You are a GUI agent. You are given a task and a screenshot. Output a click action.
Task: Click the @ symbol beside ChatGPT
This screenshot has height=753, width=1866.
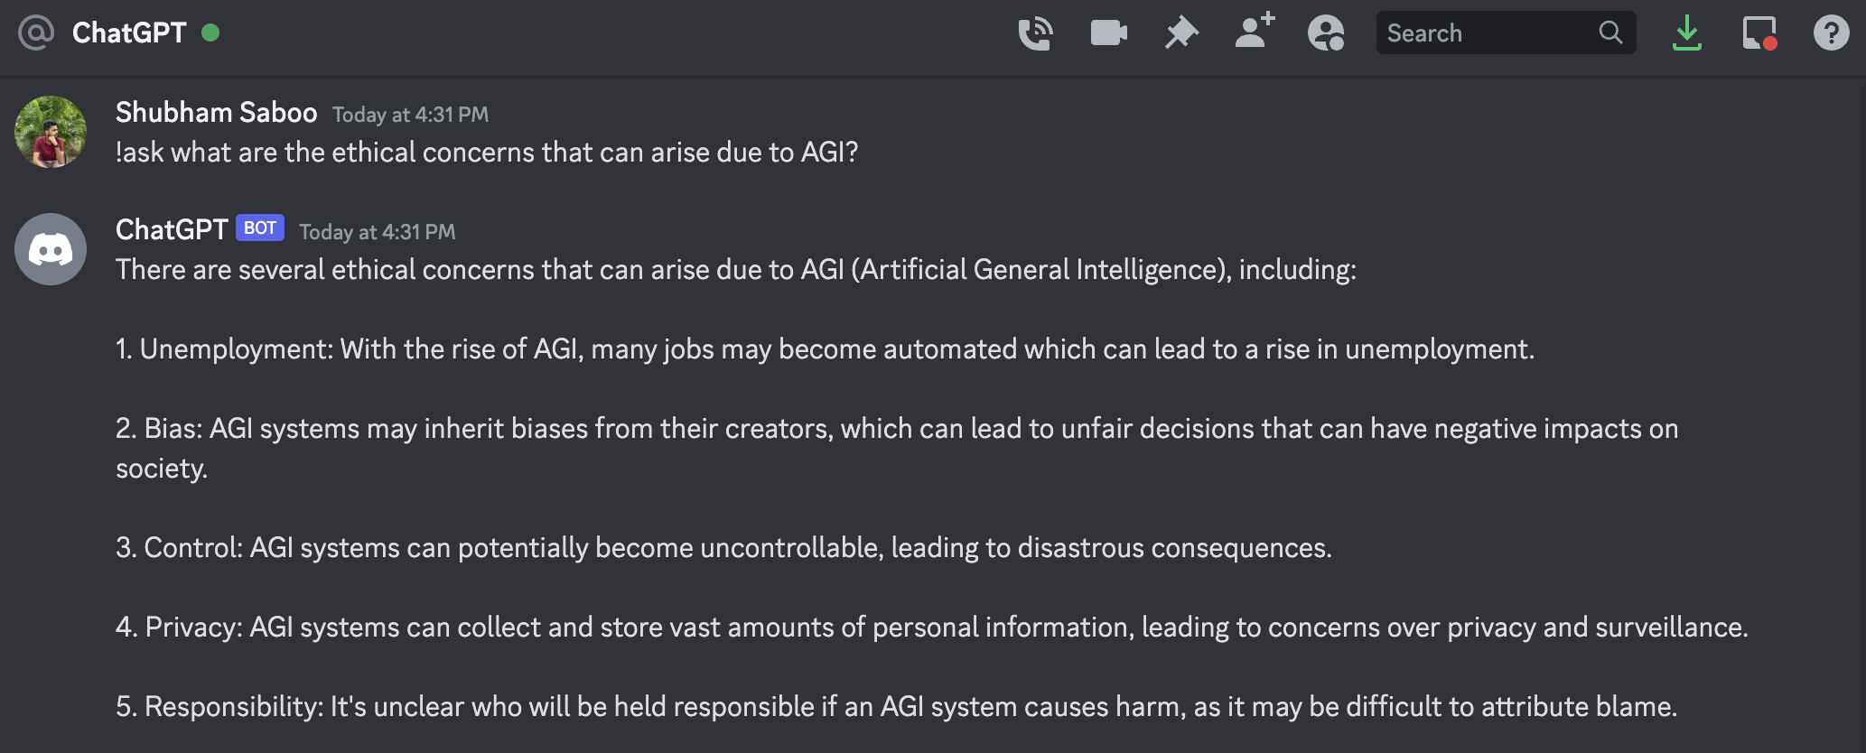point(36,33)
